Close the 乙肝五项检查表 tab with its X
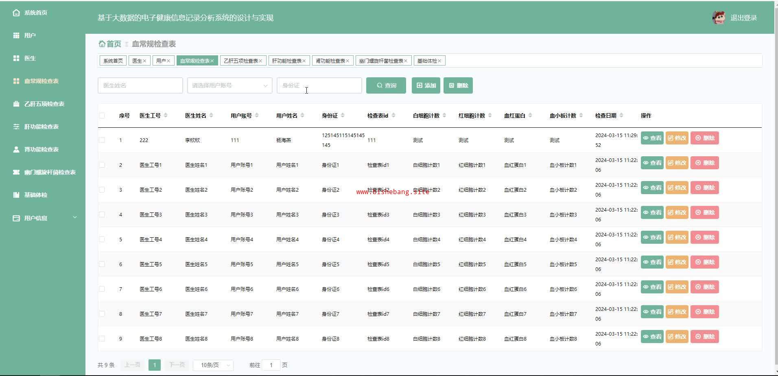Image resolution: width=778 pixels, height=376 pixels. point(260,61)
